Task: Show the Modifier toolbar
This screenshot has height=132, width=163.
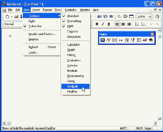Action: (75, 92)
